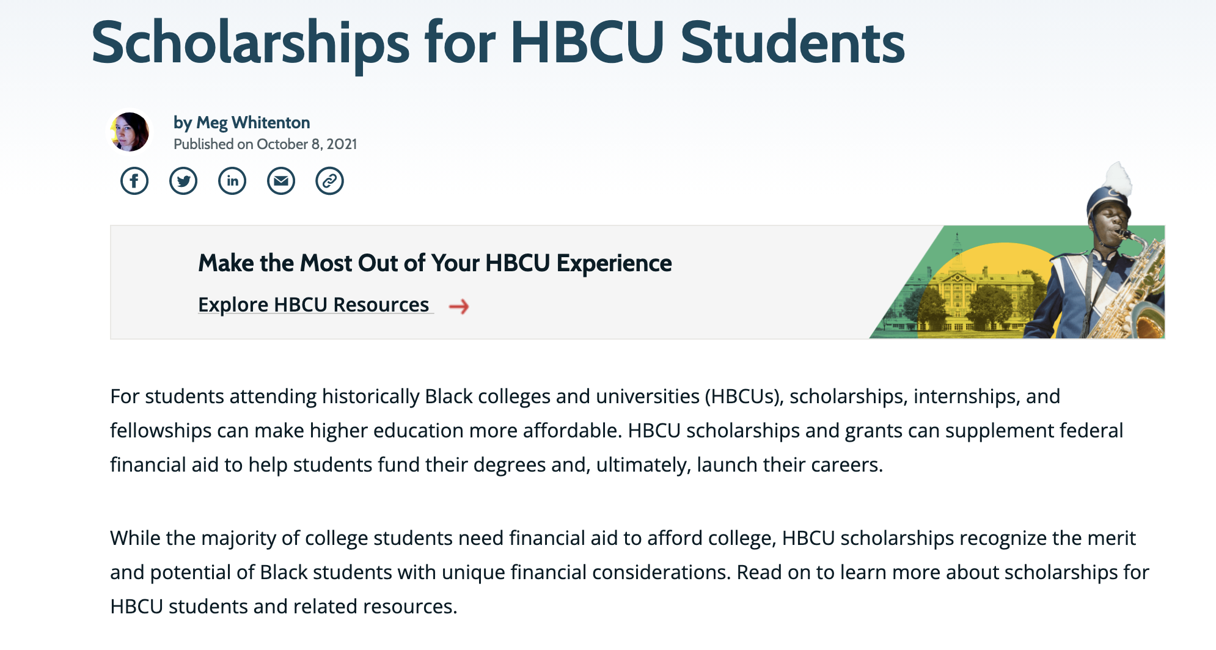Image resolution: width=1216 pixels, height=650 pixels.
Task: Click the 'Scholarships for HBCU Students' page title
Action: (x=497, y=43)
